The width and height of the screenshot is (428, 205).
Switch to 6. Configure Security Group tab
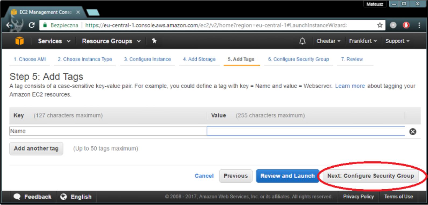coord(298,59)
